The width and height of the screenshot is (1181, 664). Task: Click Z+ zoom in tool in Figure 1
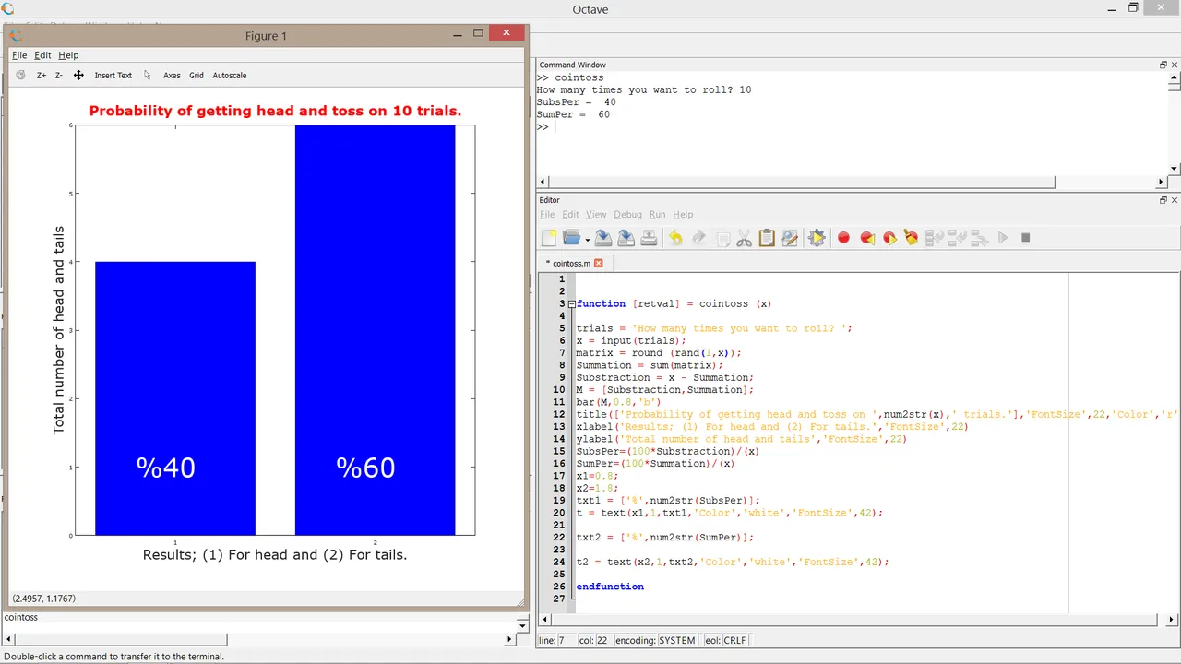point(42,76)
